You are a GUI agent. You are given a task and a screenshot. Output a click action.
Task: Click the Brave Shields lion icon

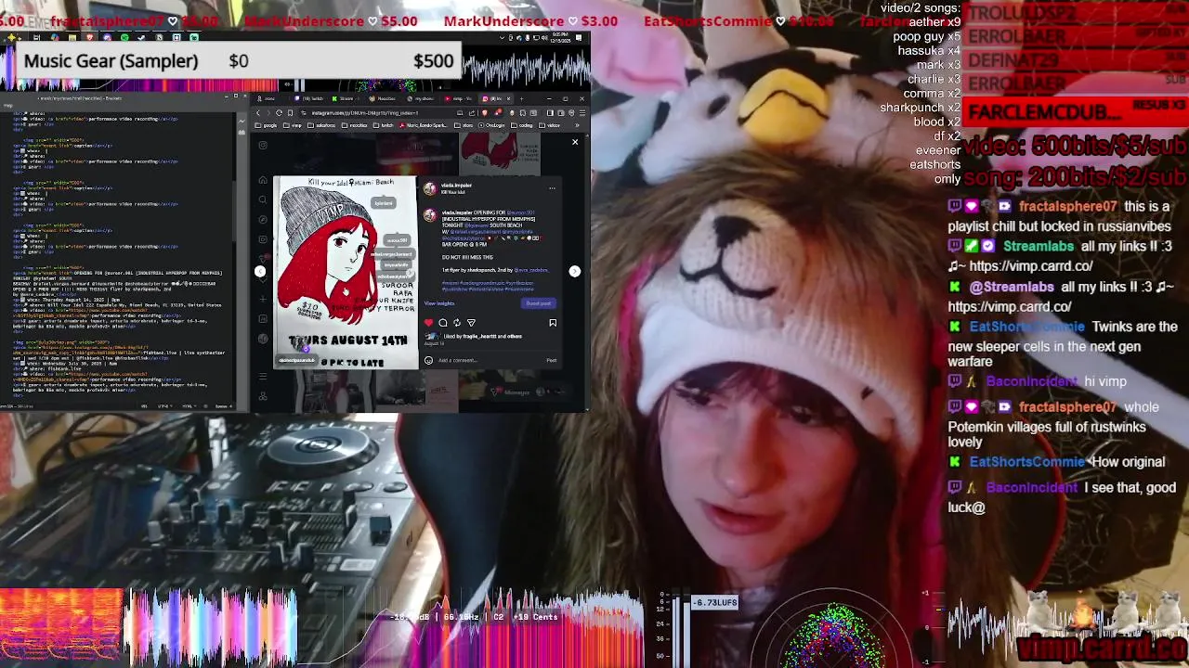[485, 113]
